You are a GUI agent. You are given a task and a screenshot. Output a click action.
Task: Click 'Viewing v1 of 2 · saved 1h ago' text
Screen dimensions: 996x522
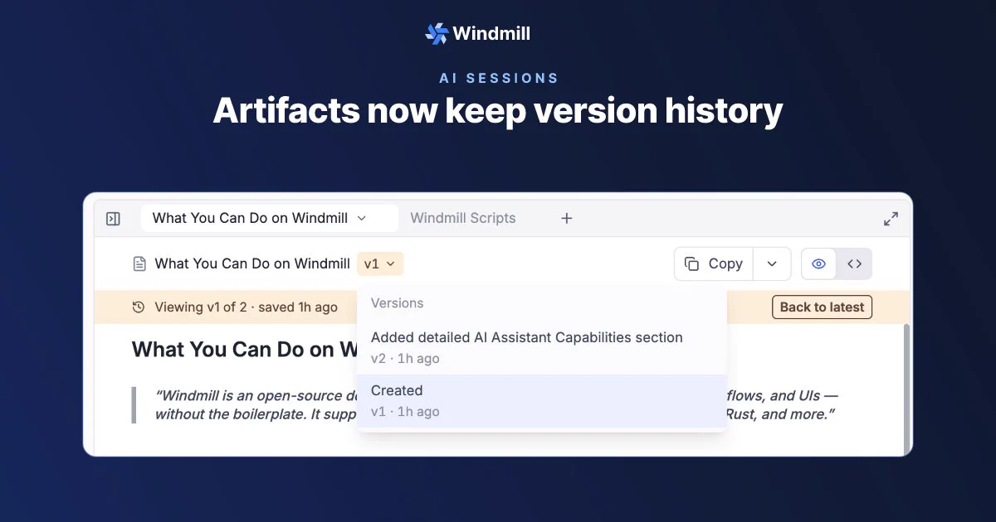tap(246, 307)
